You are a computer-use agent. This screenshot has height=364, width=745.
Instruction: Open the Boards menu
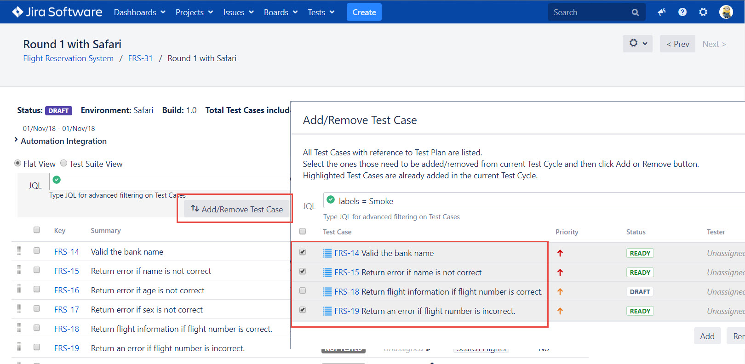pos(281,12)
